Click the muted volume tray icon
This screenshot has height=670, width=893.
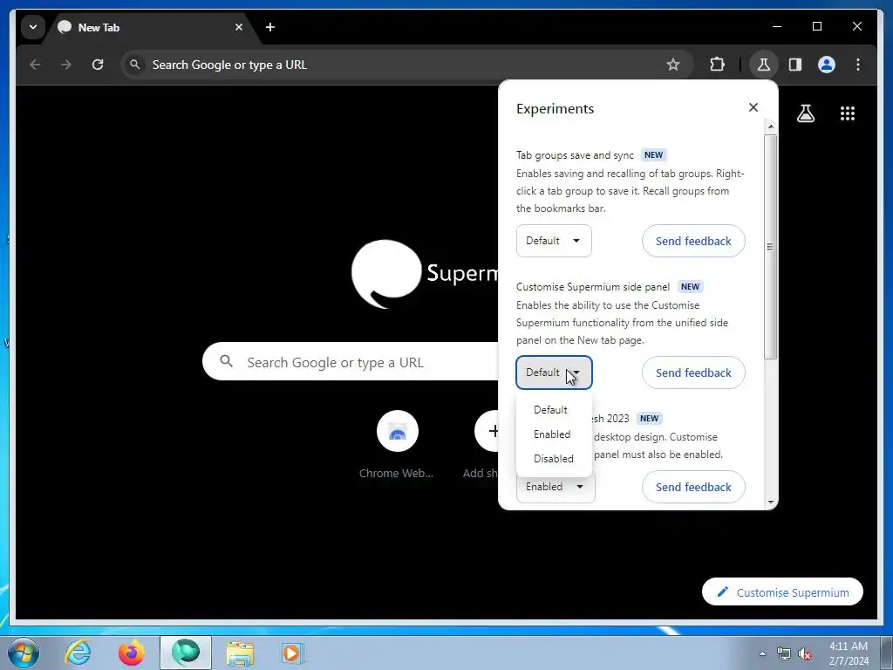805,654
